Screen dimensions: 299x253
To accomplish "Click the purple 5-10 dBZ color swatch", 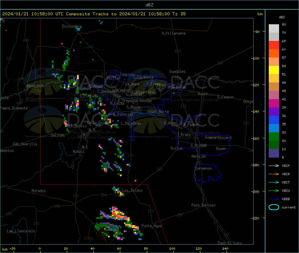I will 274,153.
